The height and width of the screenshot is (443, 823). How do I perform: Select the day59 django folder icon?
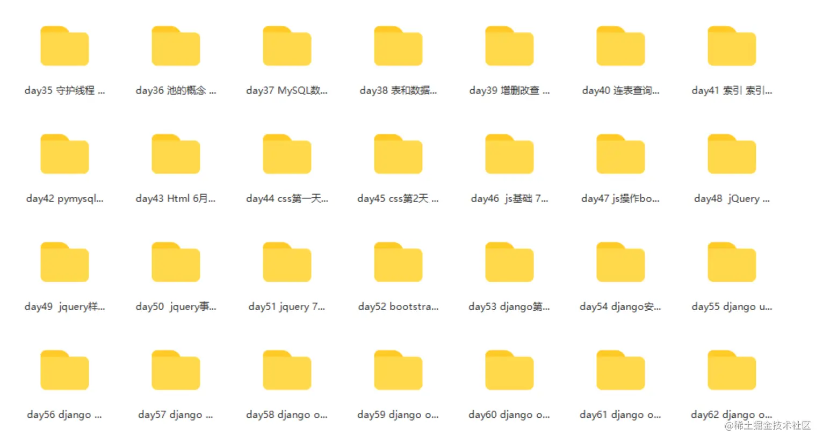click(398, 370)
